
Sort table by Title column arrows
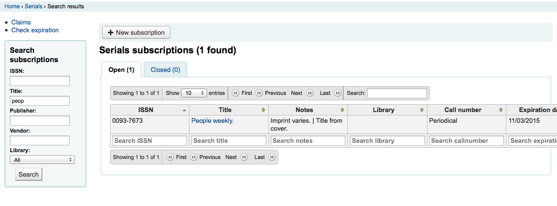tap(264, 110)
